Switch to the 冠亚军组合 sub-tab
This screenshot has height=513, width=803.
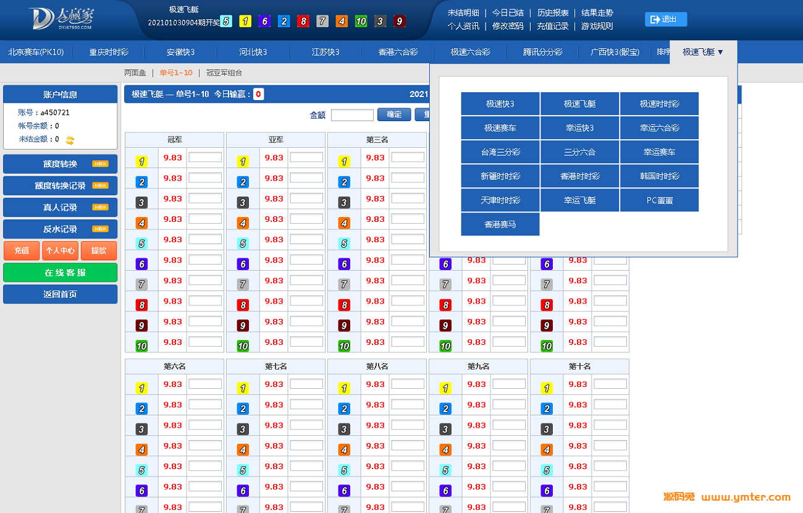[224, 73]
